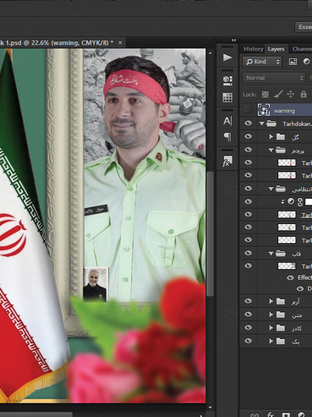
Task: Toggle visibility of the بک group
Action: [x=248, y=341]
